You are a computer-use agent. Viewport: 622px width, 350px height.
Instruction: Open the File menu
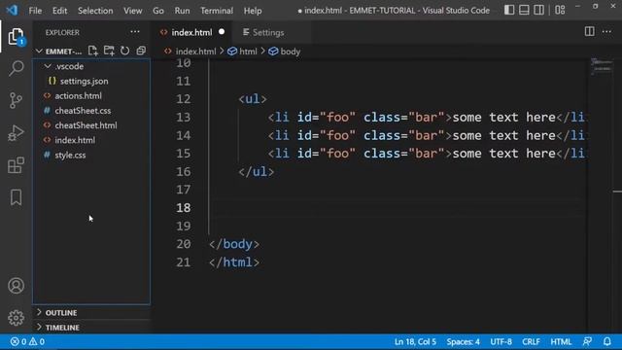[35, 11]
